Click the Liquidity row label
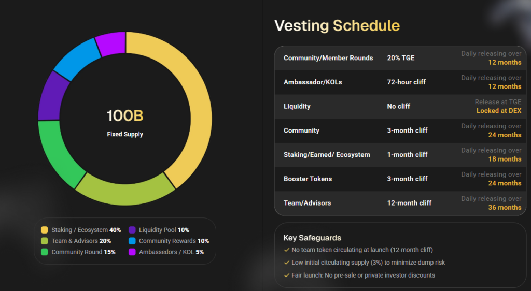This screenshot has height=291, width=531. [297, 106]
